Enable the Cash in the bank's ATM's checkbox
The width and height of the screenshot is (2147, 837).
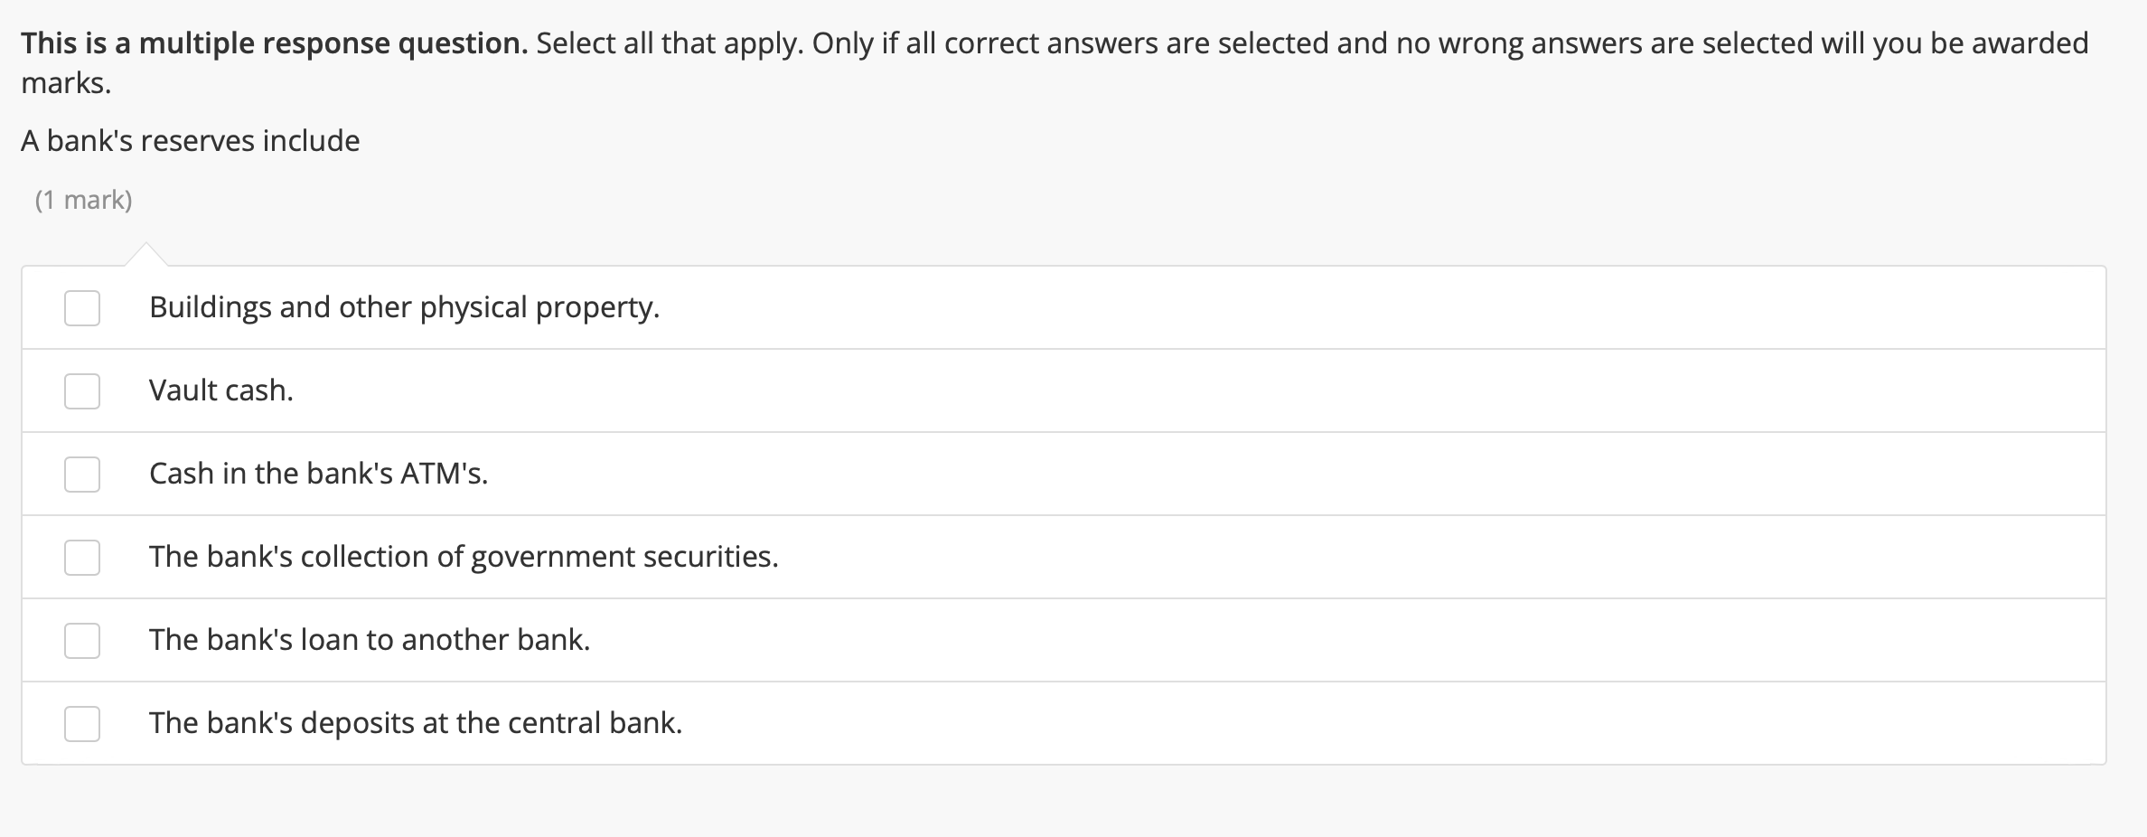coord(82,475)
